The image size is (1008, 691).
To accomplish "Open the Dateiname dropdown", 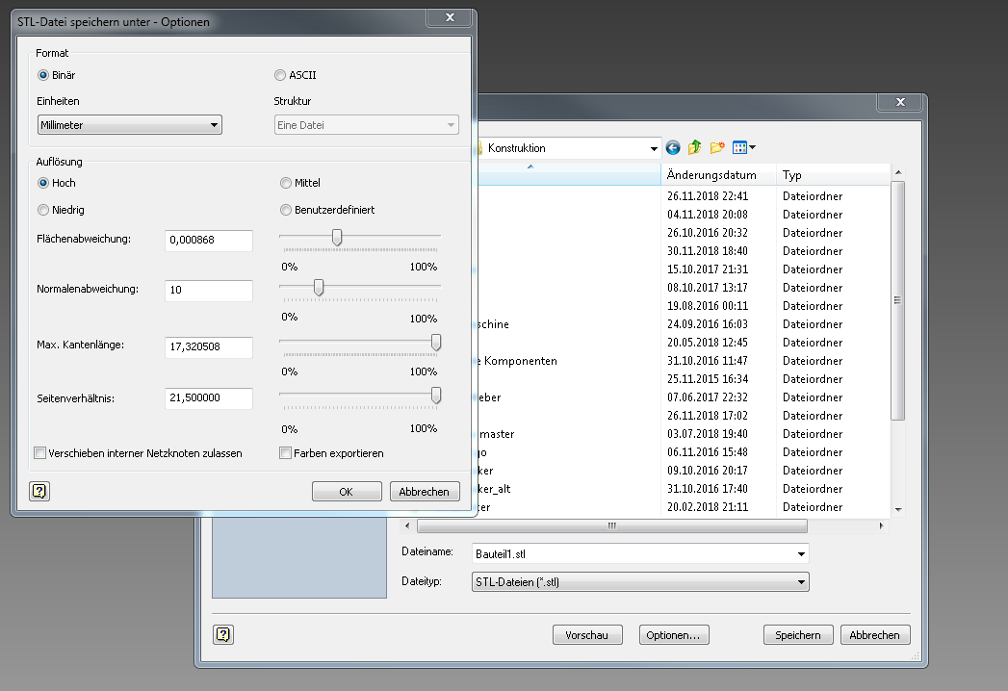I will point(801,554).
